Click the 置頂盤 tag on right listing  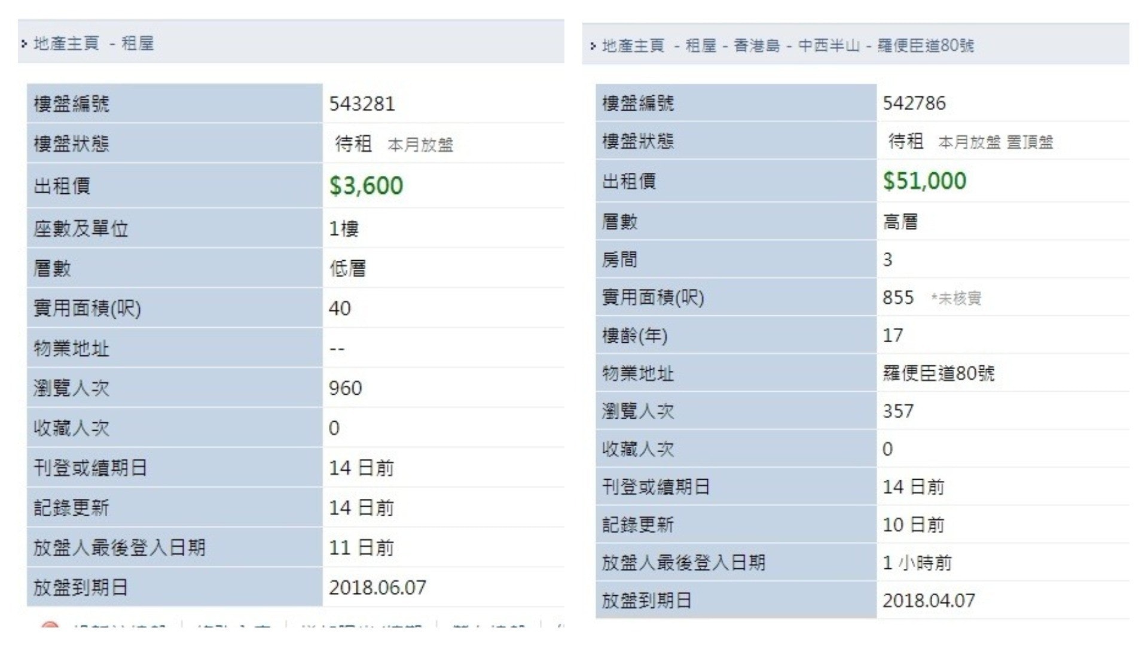coord(1030,142)
